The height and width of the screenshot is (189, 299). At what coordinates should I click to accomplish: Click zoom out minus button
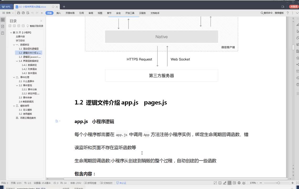point(261,183)
